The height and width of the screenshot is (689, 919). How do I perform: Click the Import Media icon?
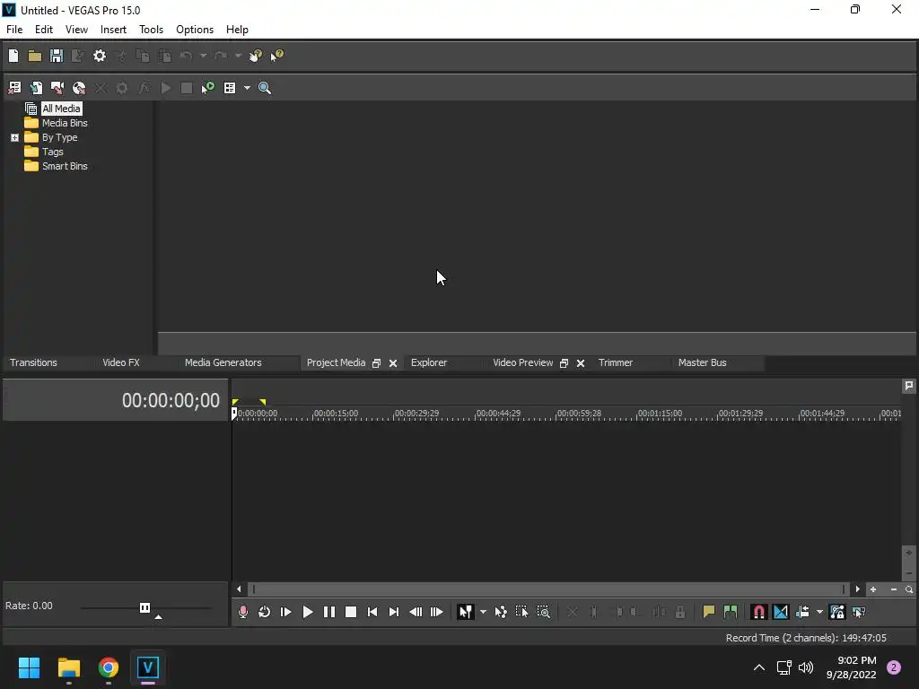[x=36, y=88]
